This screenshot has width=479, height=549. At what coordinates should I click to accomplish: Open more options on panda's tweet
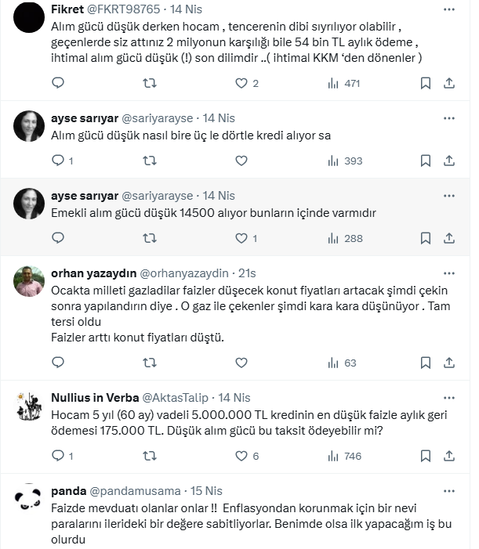[449, 491]
